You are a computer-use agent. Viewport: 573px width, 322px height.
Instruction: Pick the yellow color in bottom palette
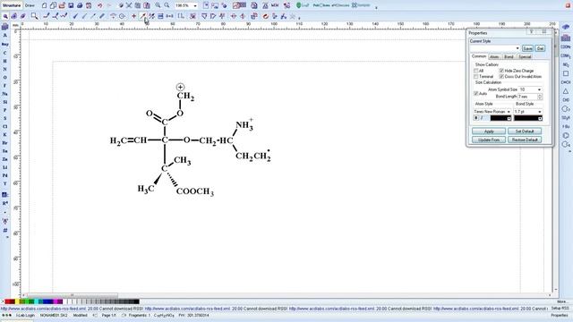tap(17, 301)
